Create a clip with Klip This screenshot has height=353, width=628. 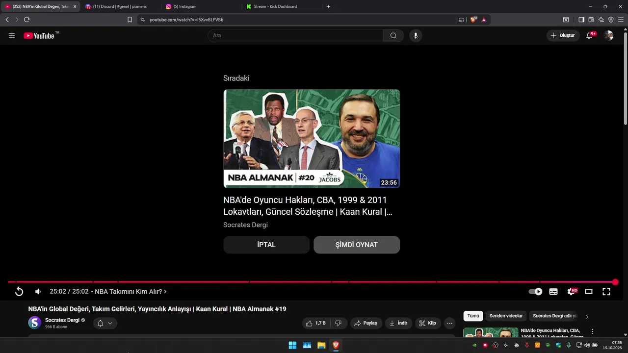(427, 323)
